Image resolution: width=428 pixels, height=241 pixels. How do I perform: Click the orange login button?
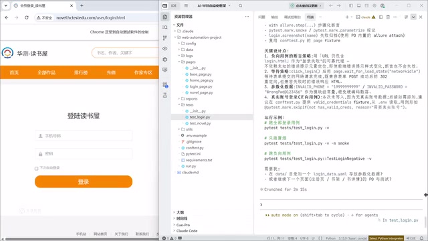pyautogui.click(x=84, y=181)
